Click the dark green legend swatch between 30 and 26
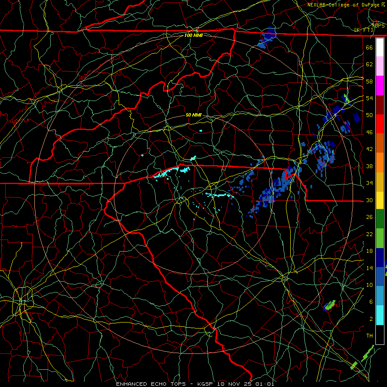This screenshot has height=387, width=387. click(380, 219)
